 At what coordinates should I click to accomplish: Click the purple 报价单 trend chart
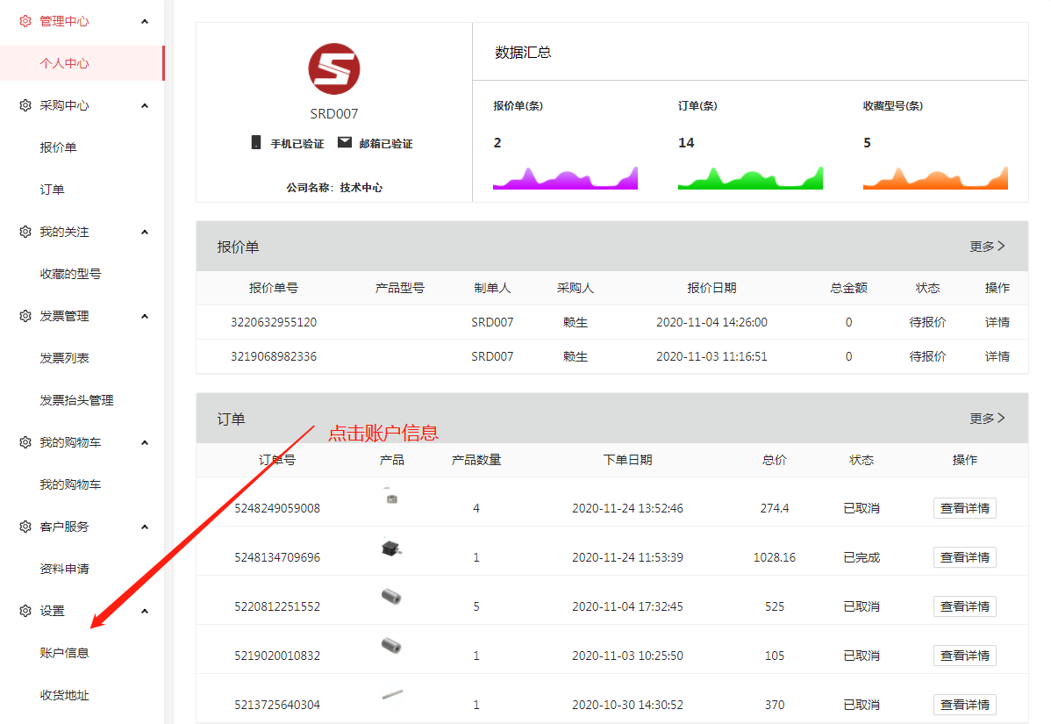pyautogui.click(x=565, y=178)
